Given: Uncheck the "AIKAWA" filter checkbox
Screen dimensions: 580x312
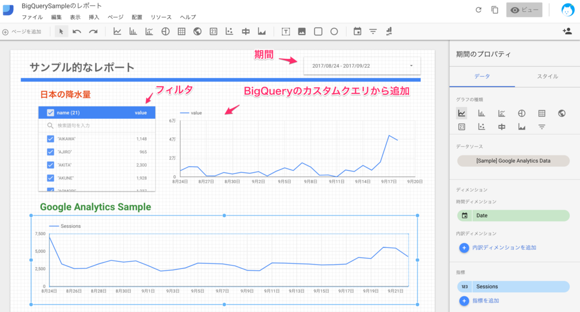Looking at the screenshot, I should point(50,139).
